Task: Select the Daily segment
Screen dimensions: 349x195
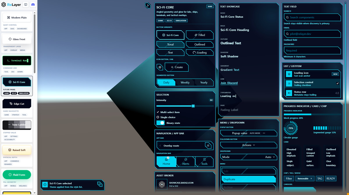Action: [x=166, y=83]
